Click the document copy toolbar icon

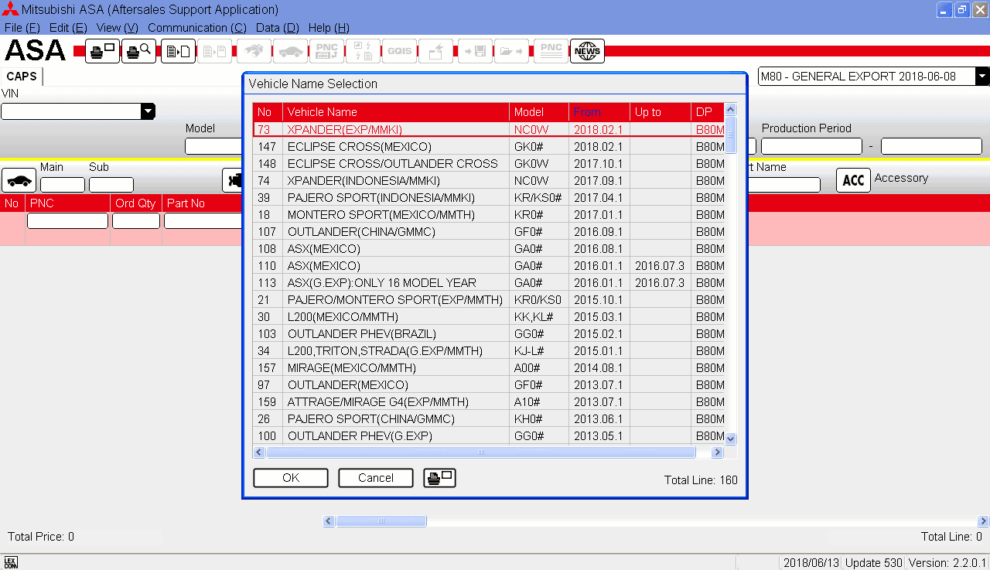178,51
